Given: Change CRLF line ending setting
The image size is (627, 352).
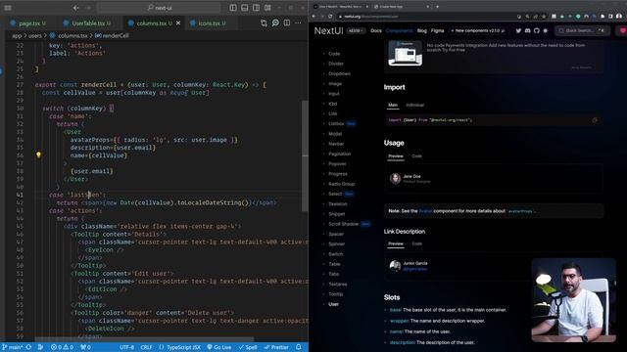Looking at the screenshot, I should pos(146,347).
